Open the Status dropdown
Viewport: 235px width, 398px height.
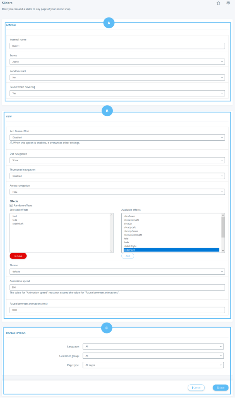(117, 62)
